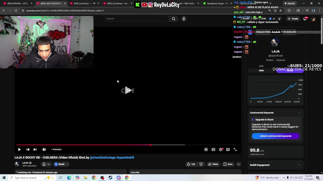Click the @lajaOficiall handle in the vidIQ panel
The width and height of the screenshot is (323, 181).
(276, 56)
